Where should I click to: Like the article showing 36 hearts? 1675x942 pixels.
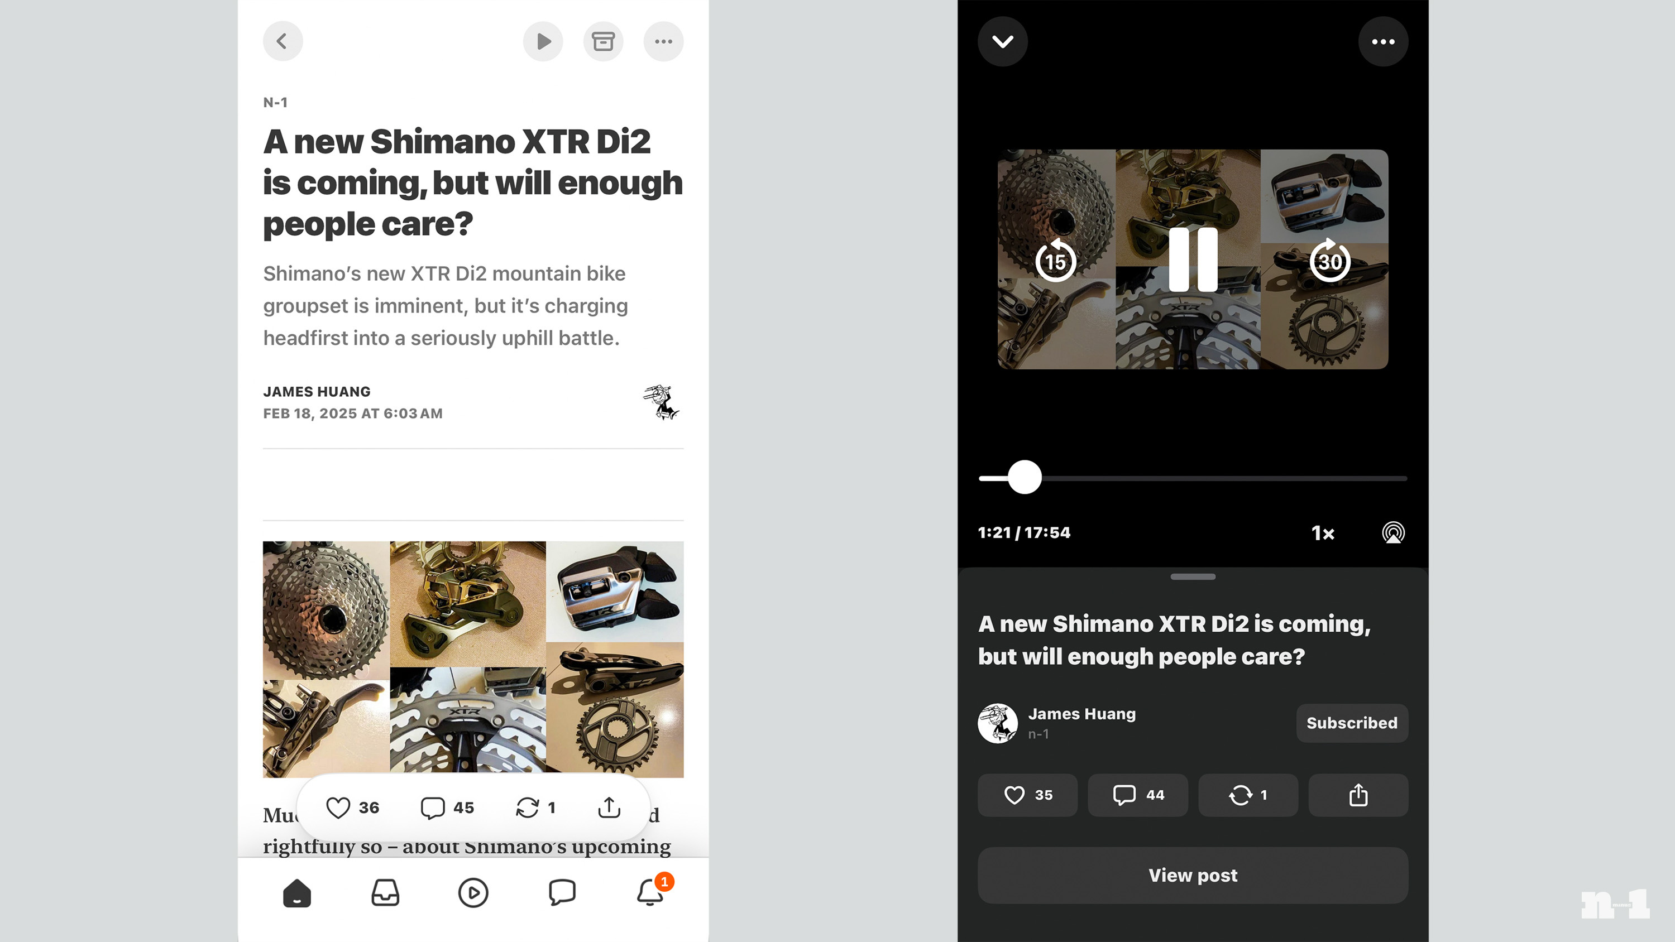[x=352, y=808]
